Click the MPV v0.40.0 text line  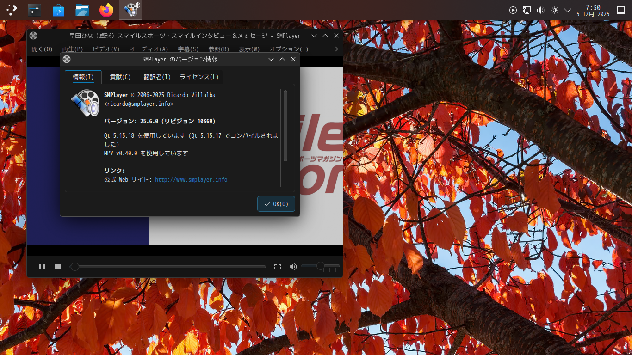[146, 153]
